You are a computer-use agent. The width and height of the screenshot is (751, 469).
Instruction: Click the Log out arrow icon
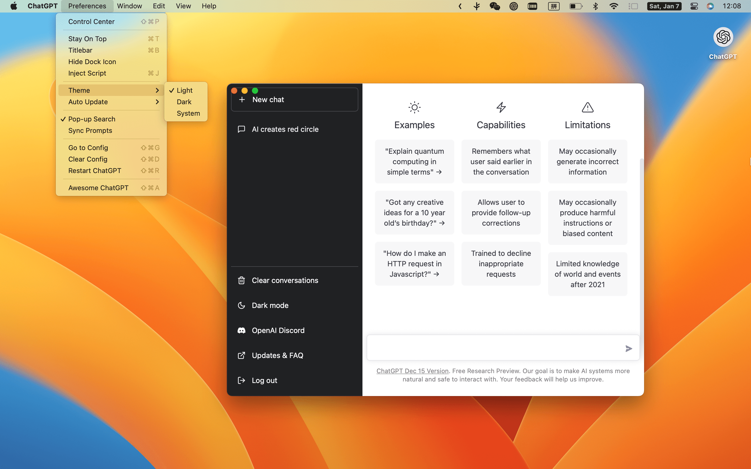[x=242, y=380]
